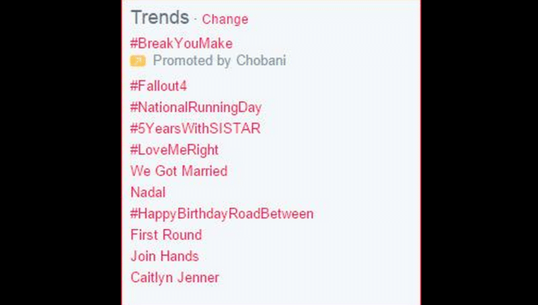
Task: Open the #LoveMeRight trend
Action: click(174, 150)
